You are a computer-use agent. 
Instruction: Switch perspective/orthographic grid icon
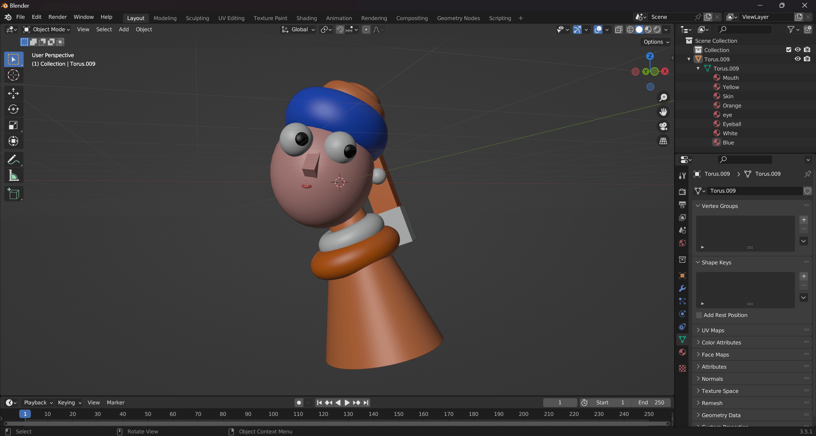coord(663,141)
